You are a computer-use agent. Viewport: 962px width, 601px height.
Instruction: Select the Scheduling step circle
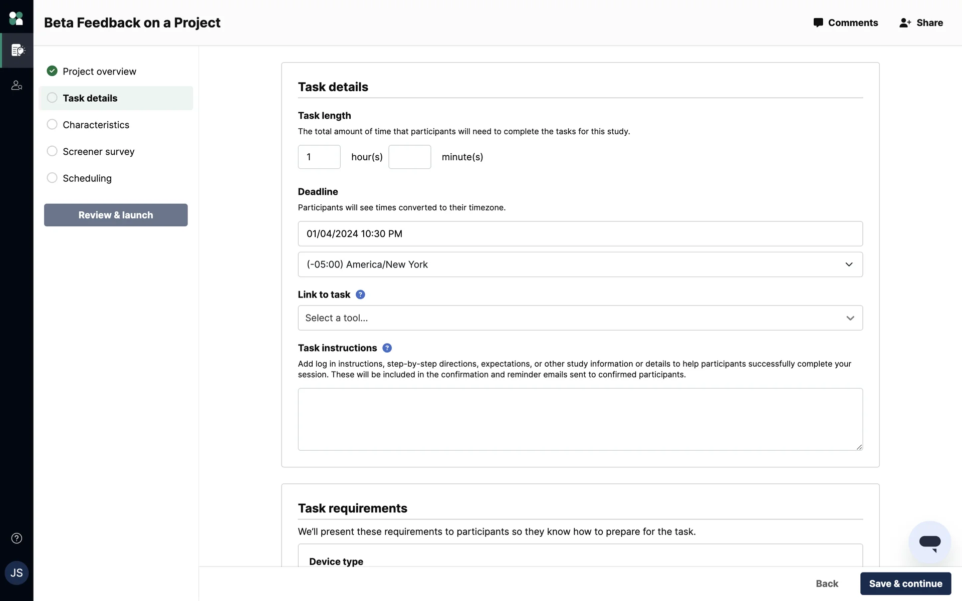point(52,178)
